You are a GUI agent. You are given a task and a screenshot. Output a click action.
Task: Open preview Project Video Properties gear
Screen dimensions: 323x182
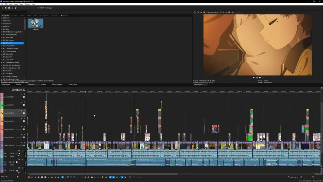point(194,12)
